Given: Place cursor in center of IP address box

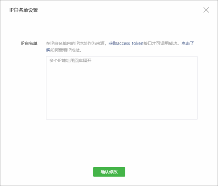Looking at the screenshot, I should point(122,88).
